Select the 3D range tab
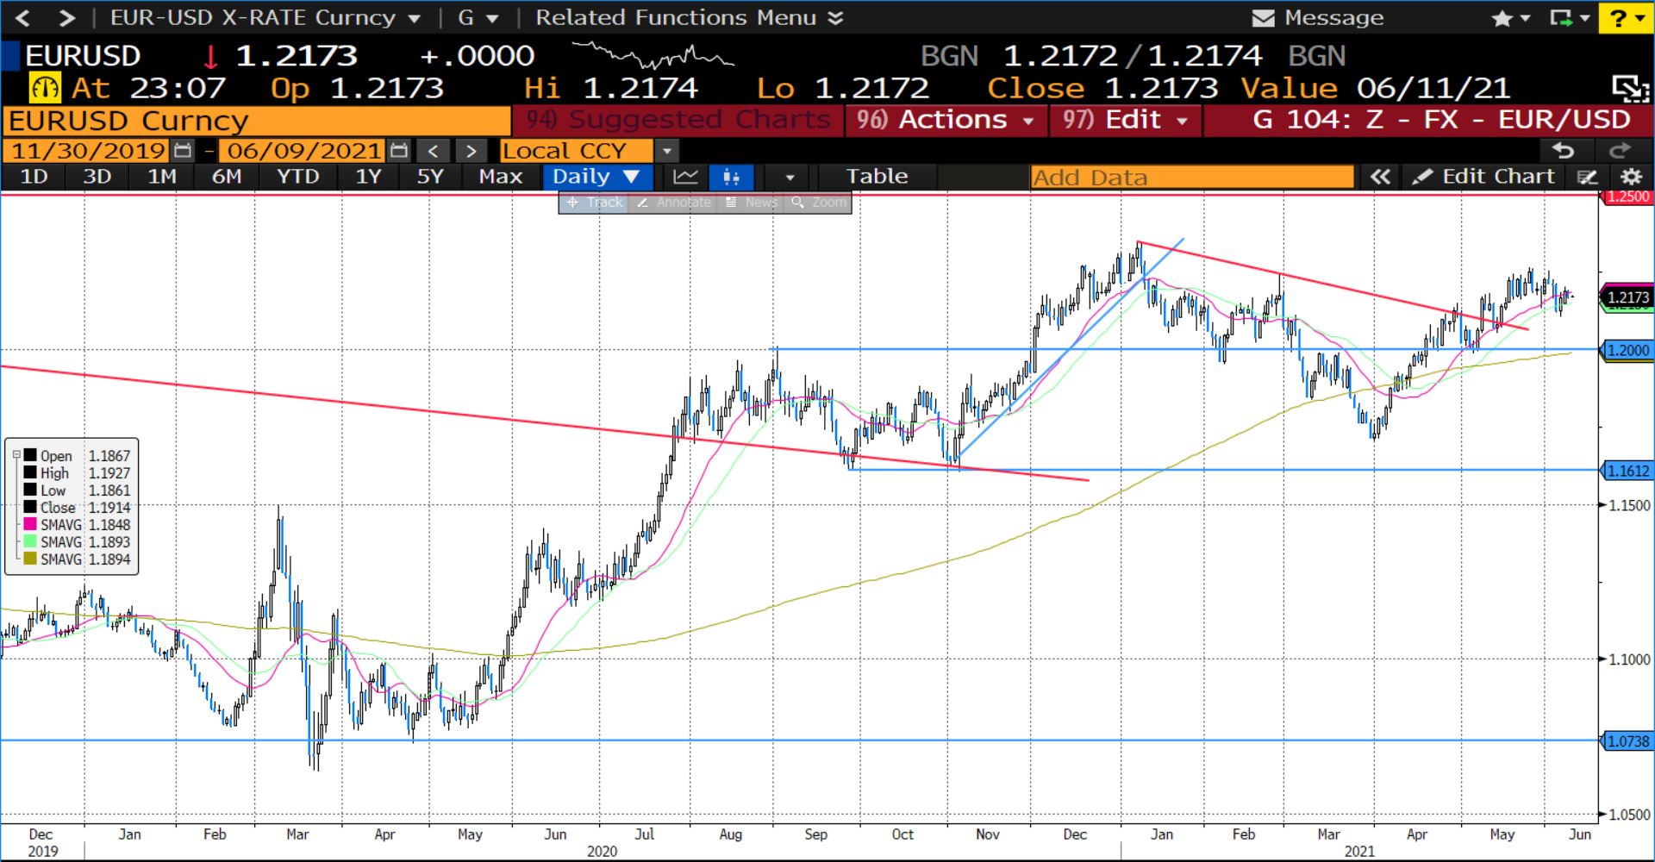 coord(97,177)
